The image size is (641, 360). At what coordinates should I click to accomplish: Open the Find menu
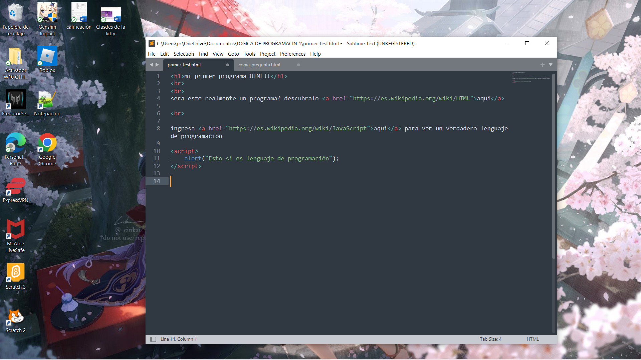point(203,54)
